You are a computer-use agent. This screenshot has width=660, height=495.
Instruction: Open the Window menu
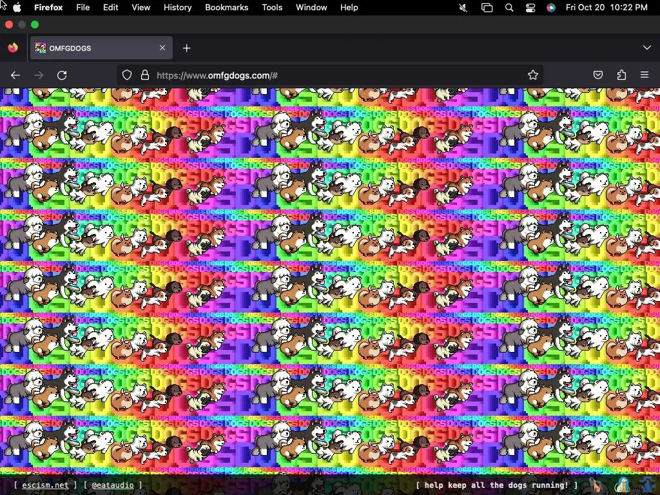311,8
